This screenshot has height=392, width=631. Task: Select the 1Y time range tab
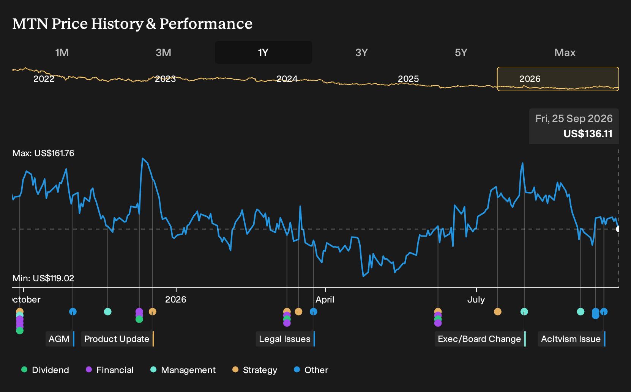(263, 52)
